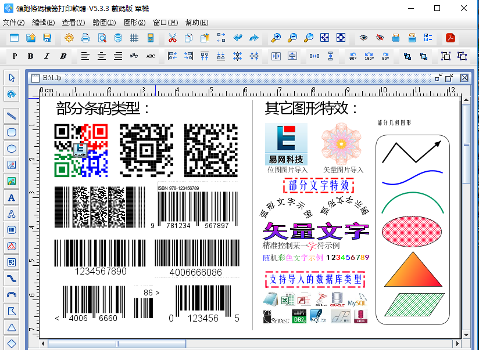Open the 圖形(S) menu
This screenshot has height=350, width=479.
135,23
